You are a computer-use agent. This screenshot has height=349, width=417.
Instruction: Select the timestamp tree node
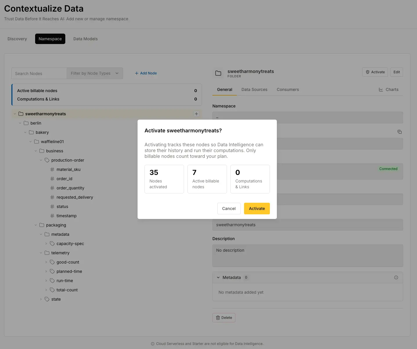66,216
